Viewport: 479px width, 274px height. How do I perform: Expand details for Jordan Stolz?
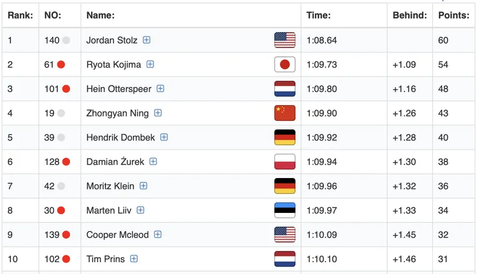click(147, 40)
